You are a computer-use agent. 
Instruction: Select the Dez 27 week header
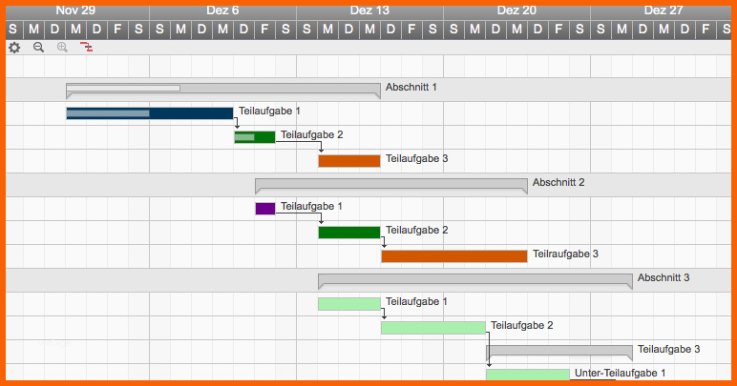point(663,10)
